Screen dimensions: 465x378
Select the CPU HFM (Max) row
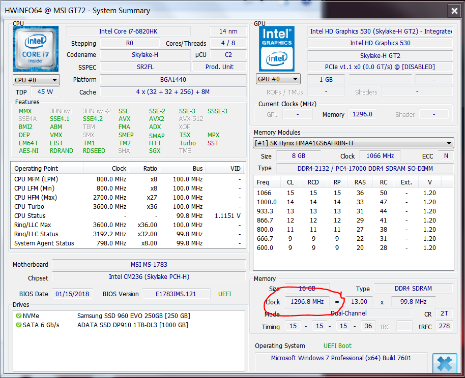click(128, 197)
